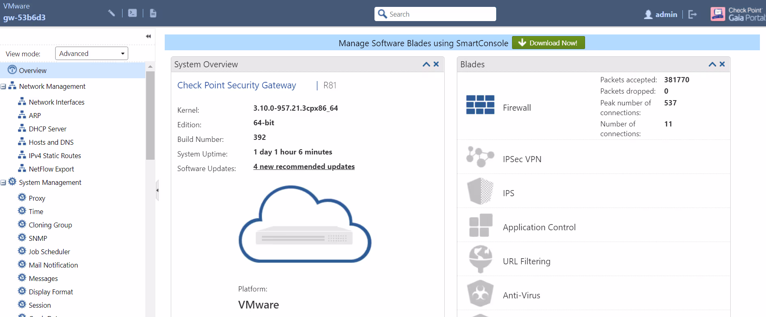Screen dimensions: 766x317
Task: Click the Anti-Virus label
Action: (x=521, y=296)
